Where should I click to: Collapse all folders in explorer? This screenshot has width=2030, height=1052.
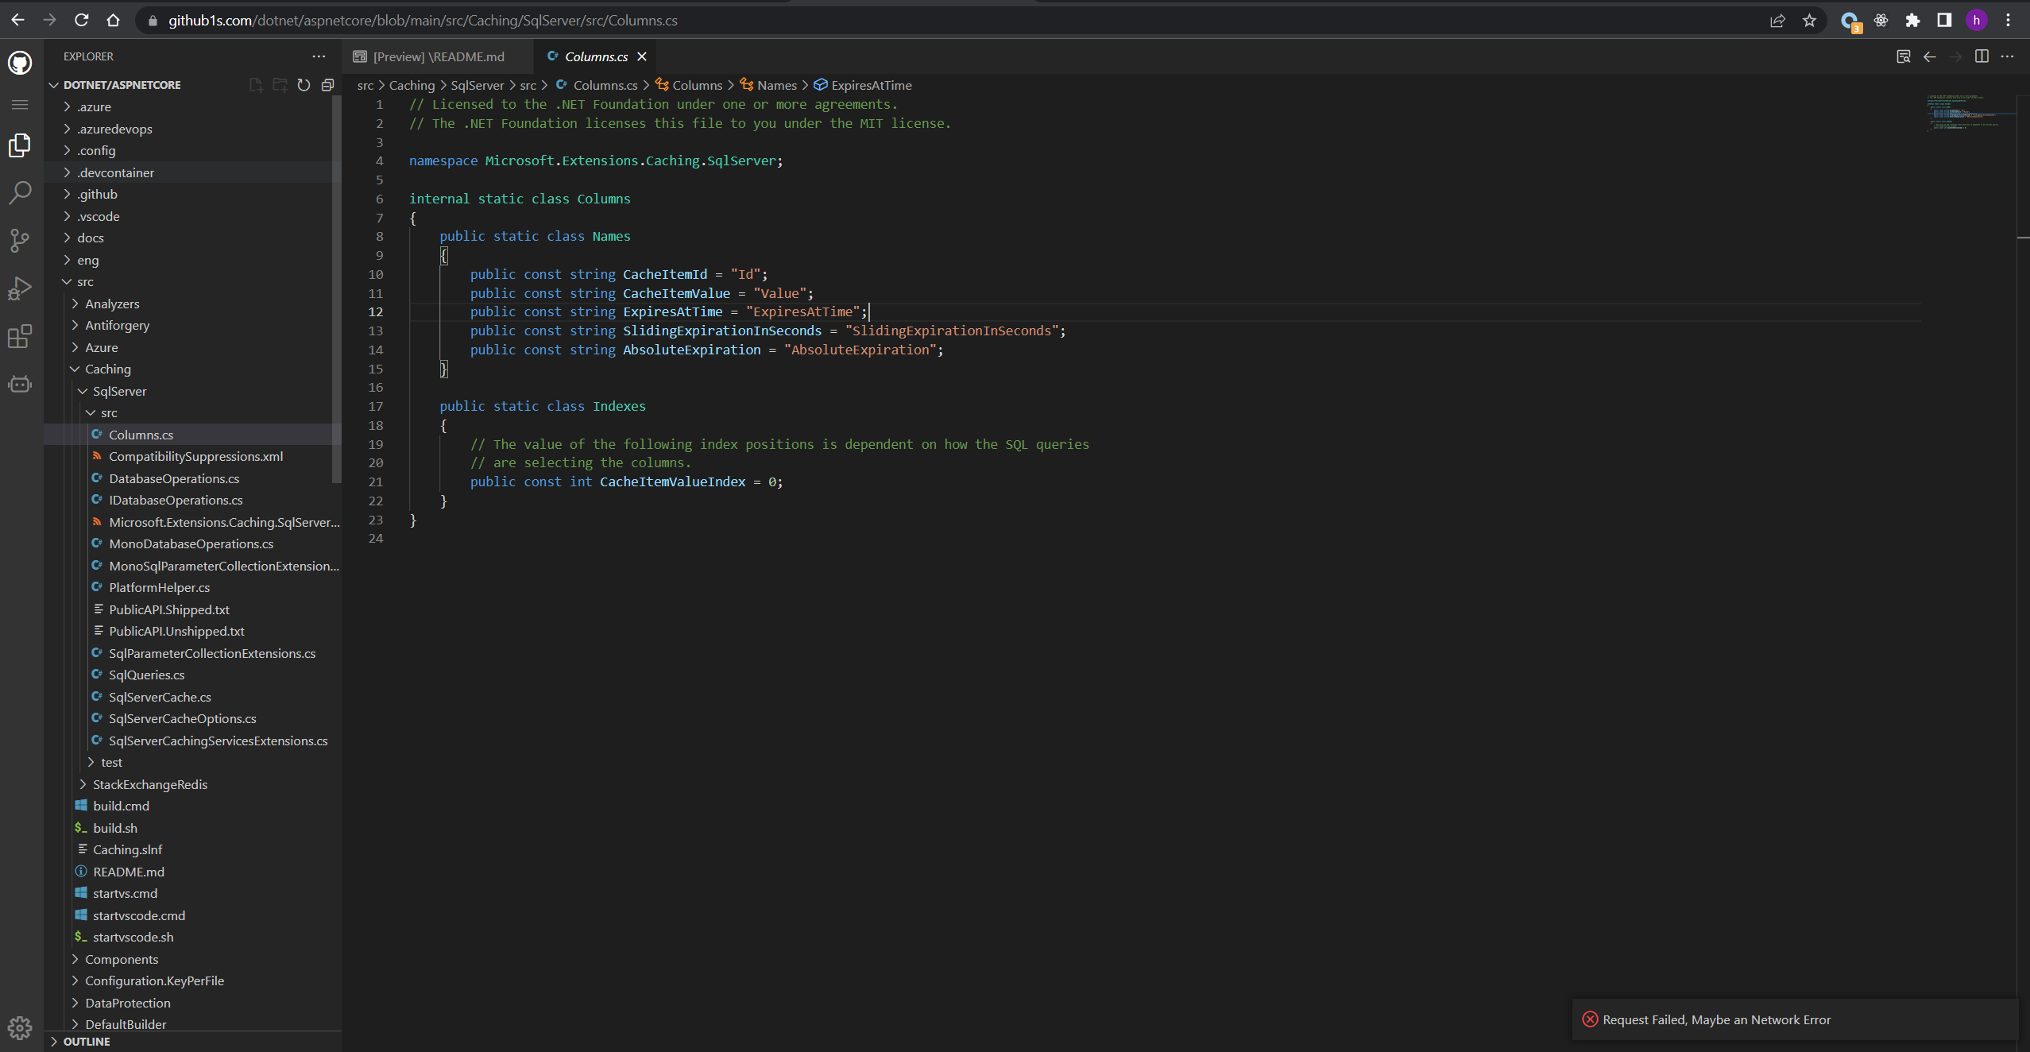coord(327,85)
